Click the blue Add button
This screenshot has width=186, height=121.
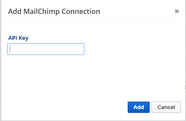pyautogui.click(x=139, y=107)
